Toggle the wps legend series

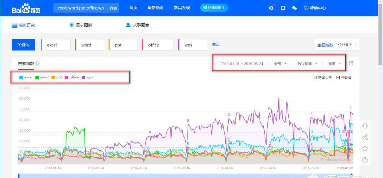tap(87, 77)
